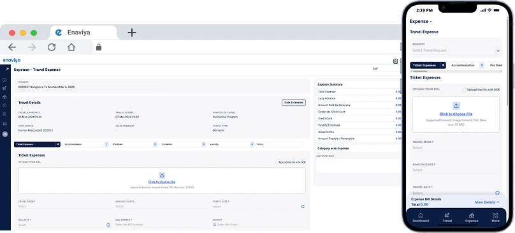
Task: Click desktop Click to Choose File link
Action: click(x=162, y=182)
